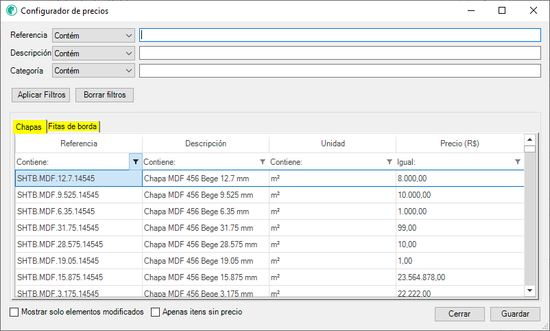The height and width of the screenshot is (331, 550).
Task: Maximize the Configurador de precios window
Action: (502, 10)
